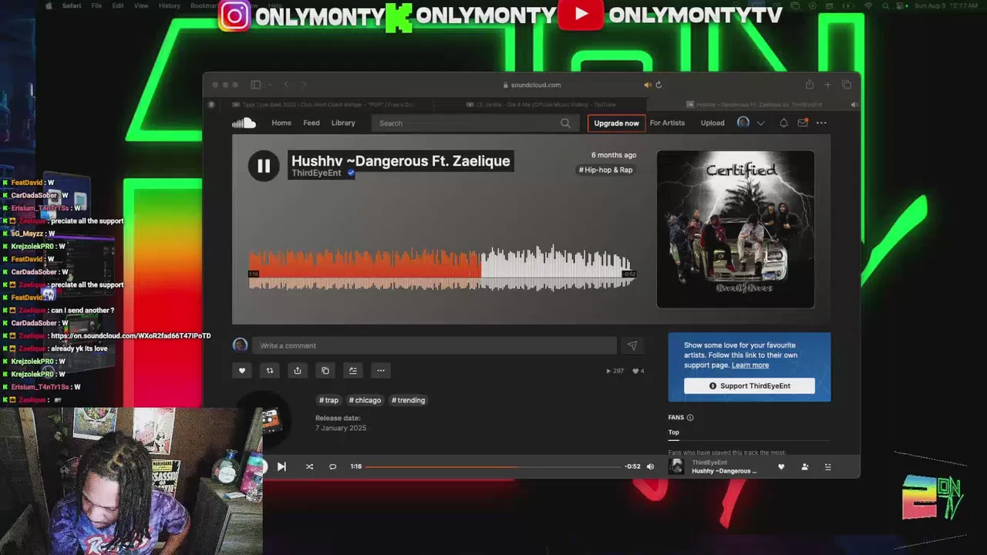Open the Next up queue list icon
The width and height of the screenshot is (987, 555).
tap(828, 466)
